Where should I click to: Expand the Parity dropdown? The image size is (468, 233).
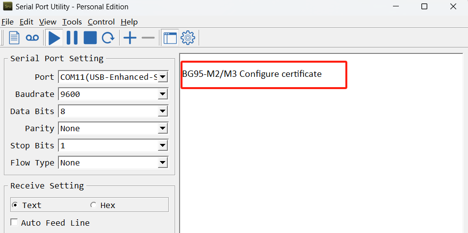(x=162, y=128)
